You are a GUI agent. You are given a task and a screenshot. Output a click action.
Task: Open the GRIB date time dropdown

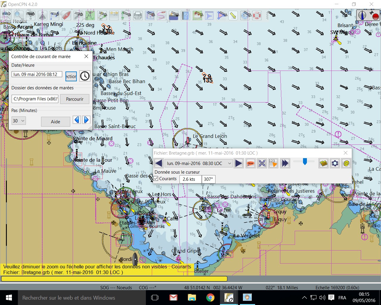199,163
